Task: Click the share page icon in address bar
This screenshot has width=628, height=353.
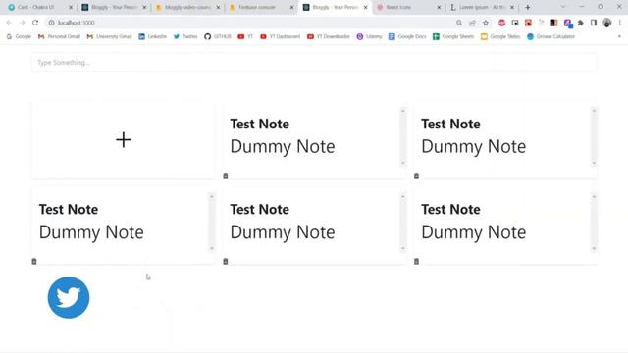Action: click(472, 23)
